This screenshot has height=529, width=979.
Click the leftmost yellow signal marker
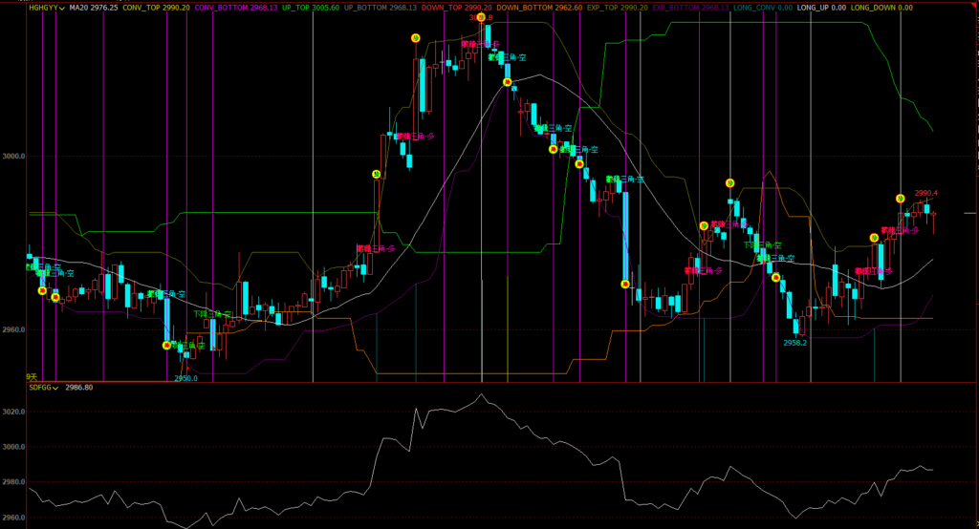tap(42, 290)
